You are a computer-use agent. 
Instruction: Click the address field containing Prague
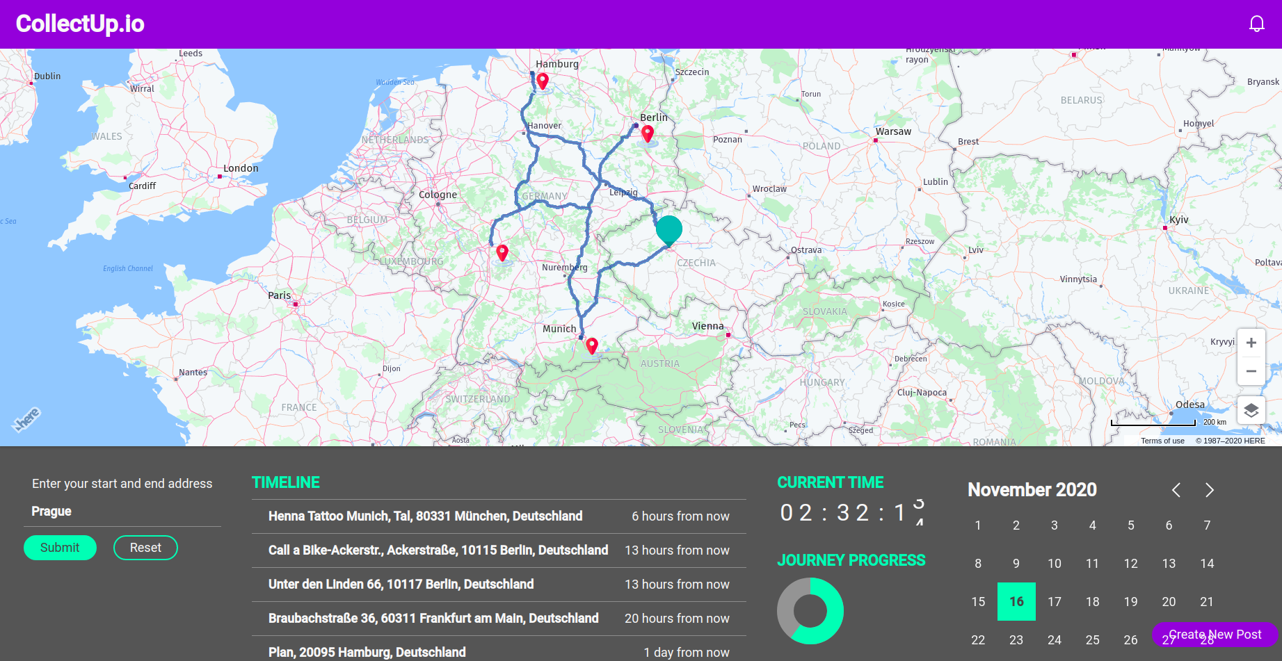122,512
